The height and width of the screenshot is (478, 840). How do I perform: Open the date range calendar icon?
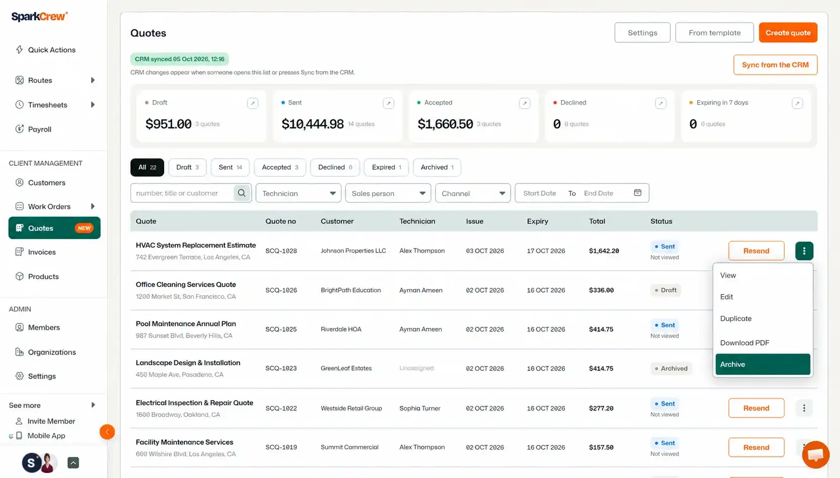[x=637, y=193]
